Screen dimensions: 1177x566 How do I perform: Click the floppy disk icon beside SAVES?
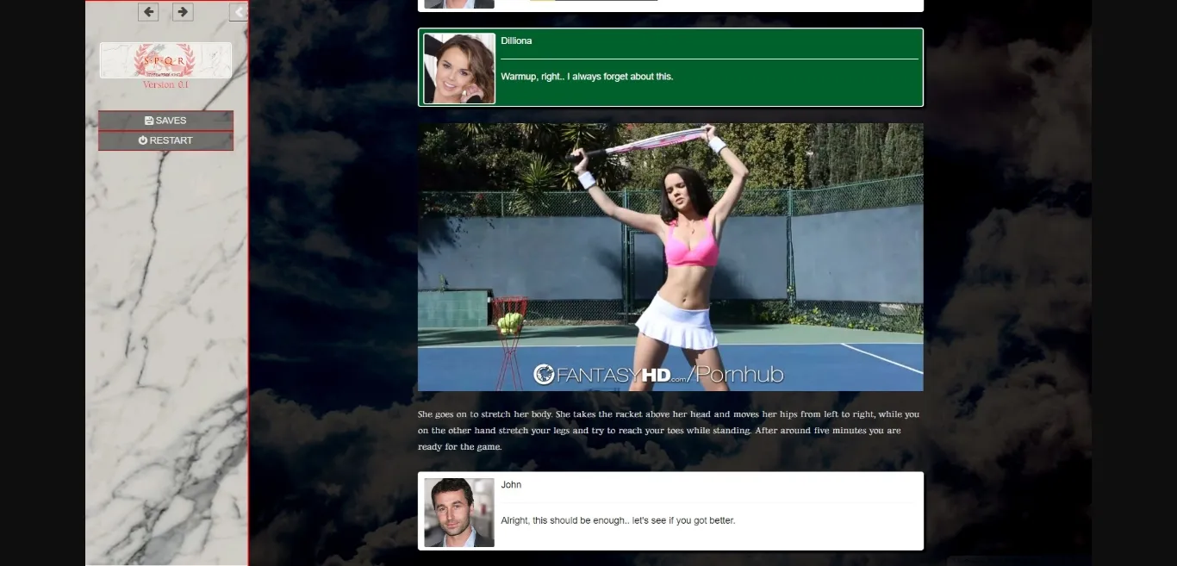click(149, 121)
